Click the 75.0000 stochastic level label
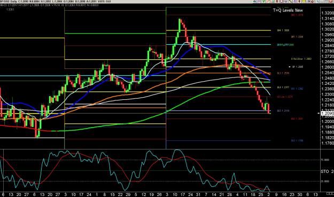Screen dimensions: 334x197 pos(325,160)
